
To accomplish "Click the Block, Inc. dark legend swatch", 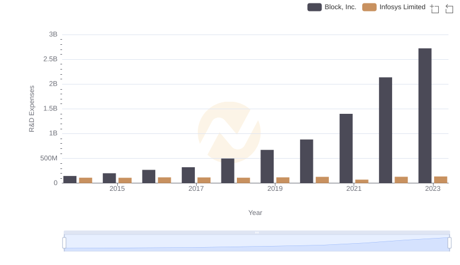I will pos(315,7).
